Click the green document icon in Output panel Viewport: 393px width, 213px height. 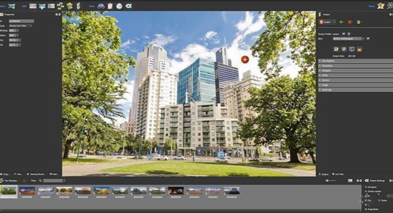(x=359, y=22)
